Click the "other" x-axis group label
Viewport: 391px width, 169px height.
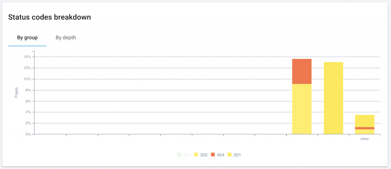tap(365, 139)
